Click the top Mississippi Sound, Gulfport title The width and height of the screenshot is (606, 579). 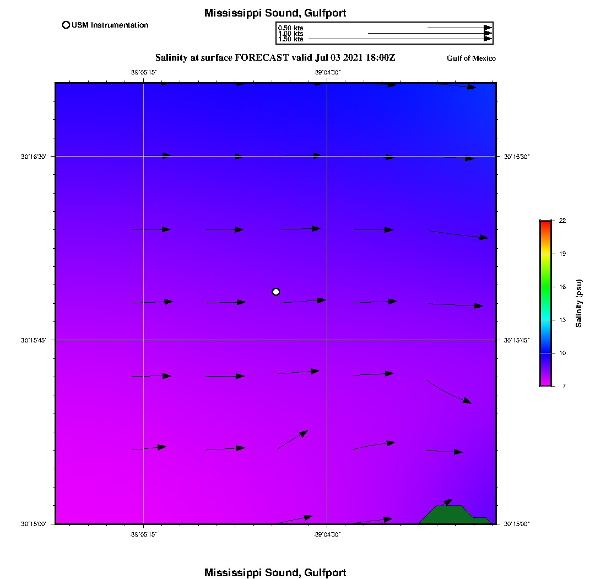275,13
